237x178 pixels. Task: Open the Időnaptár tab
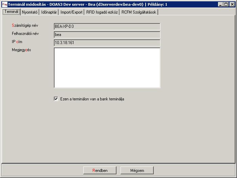[x=49, y=12]
